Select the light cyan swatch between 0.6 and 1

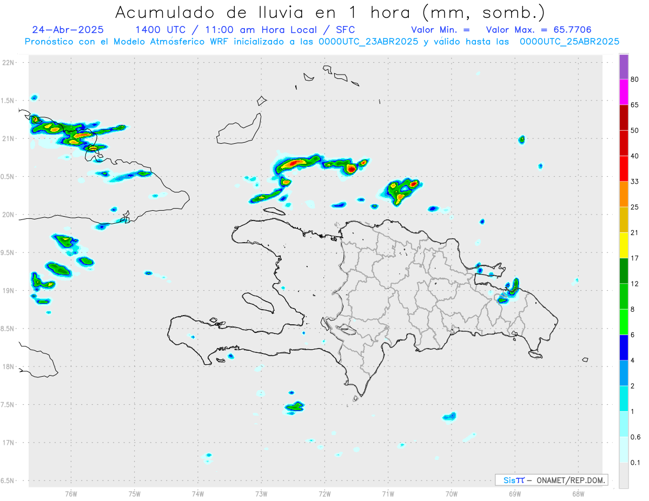tap(624, 424)
